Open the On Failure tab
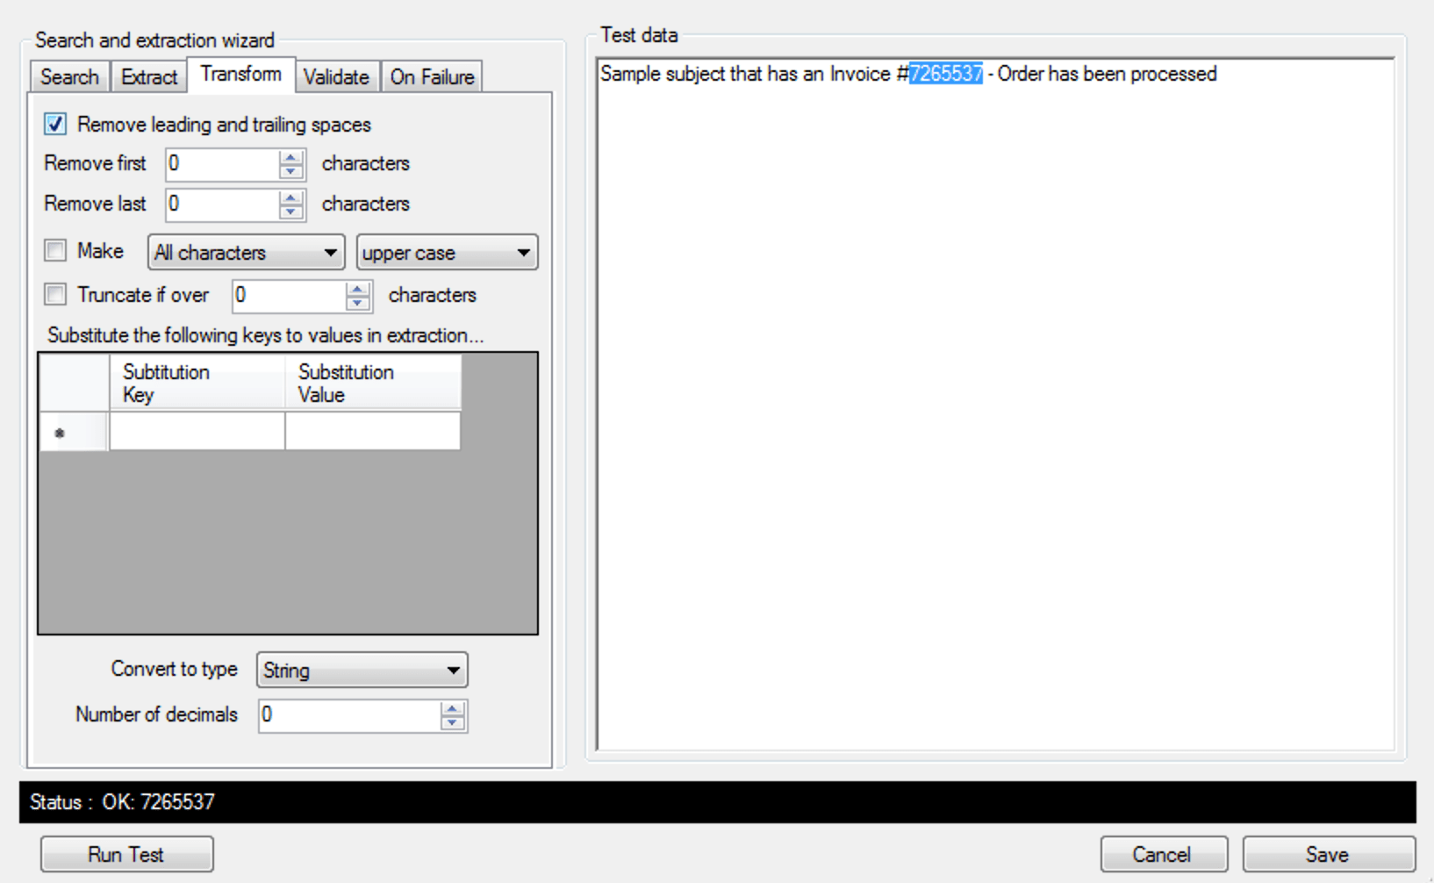 click(431, 77)
